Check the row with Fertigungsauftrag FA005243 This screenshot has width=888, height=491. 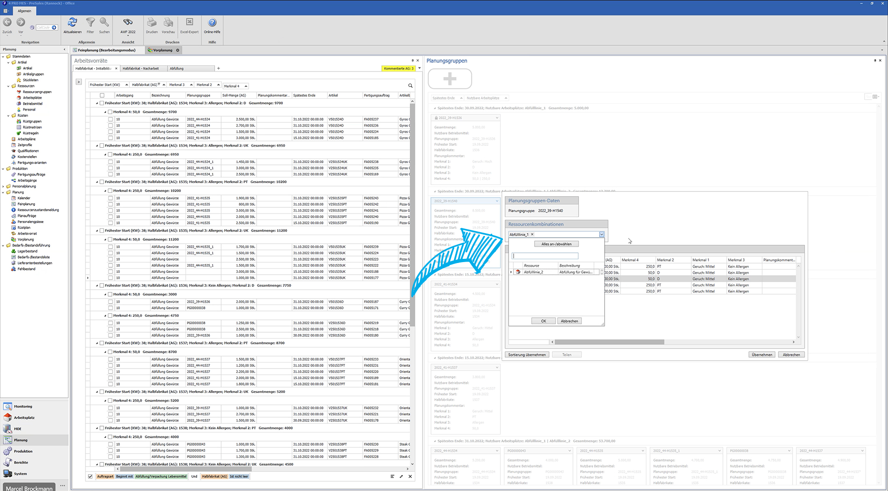[x=110, y=198]
